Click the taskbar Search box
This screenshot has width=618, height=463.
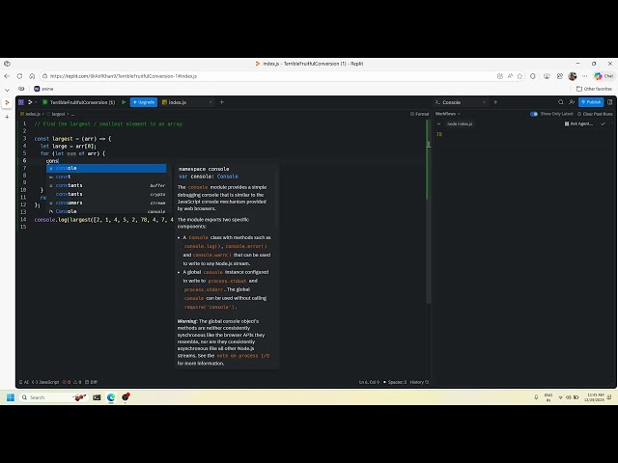(x=53, y=397)
